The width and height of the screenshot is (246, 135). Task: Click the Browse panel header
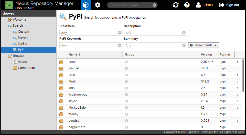pos(29,14)
